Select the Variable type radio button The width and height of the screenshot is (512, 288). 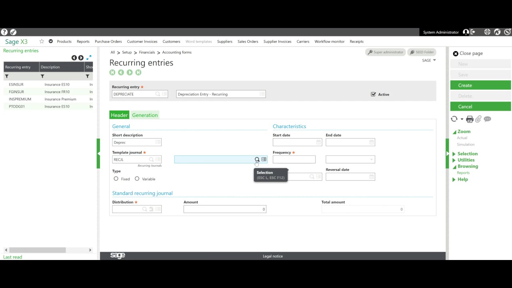[x=137, y=179]
